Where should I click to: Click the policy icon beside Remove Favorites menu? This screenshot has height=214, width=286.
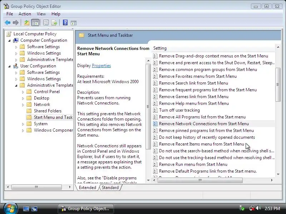(155, 76)
